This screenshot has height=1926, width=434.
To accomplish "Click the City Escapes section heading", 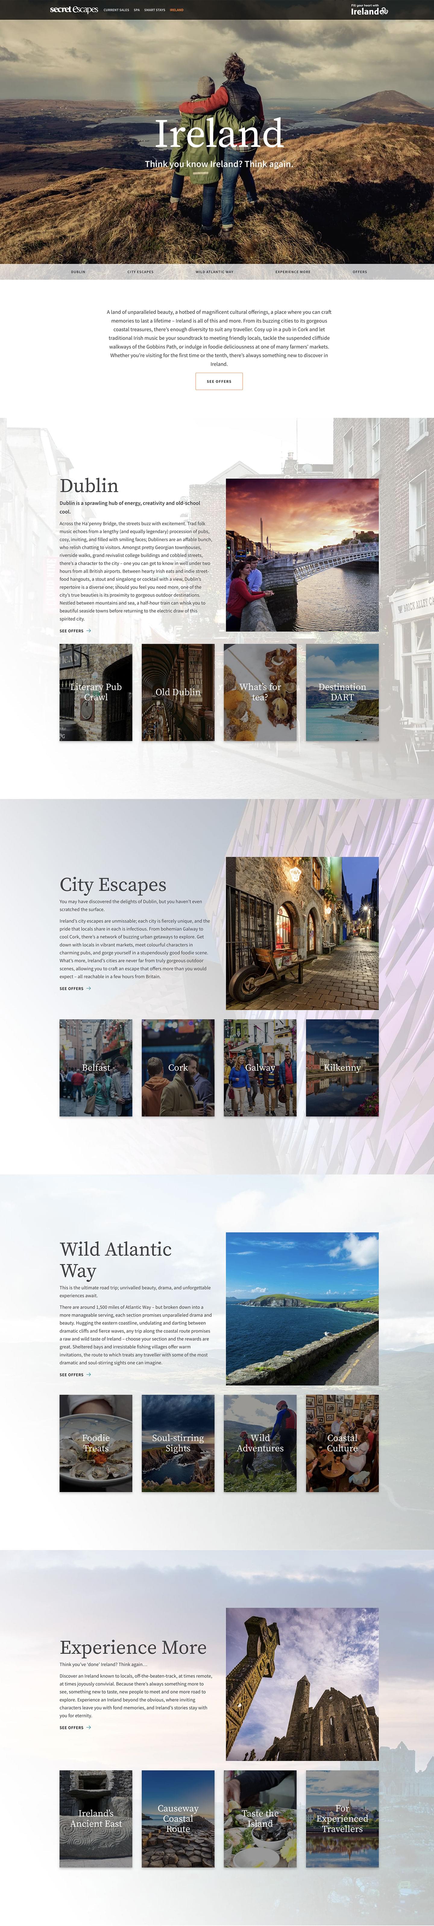I will coord(113,885).
